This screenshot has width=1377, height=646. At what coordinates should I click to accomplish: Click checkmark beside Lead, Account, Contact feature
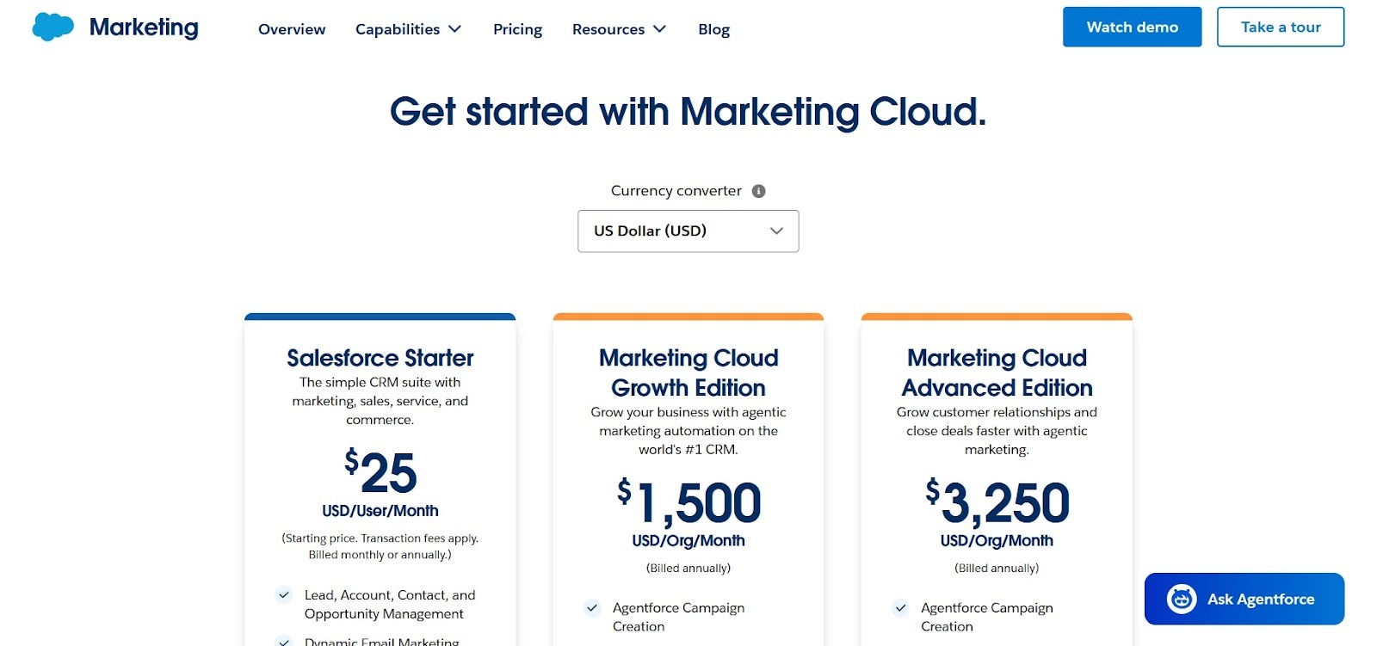tap(283, 594)
